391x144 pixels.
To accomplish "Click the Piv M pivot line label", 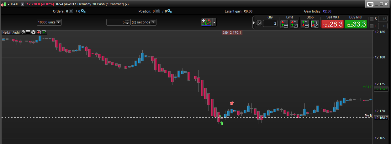I will (x=368, y=116).
